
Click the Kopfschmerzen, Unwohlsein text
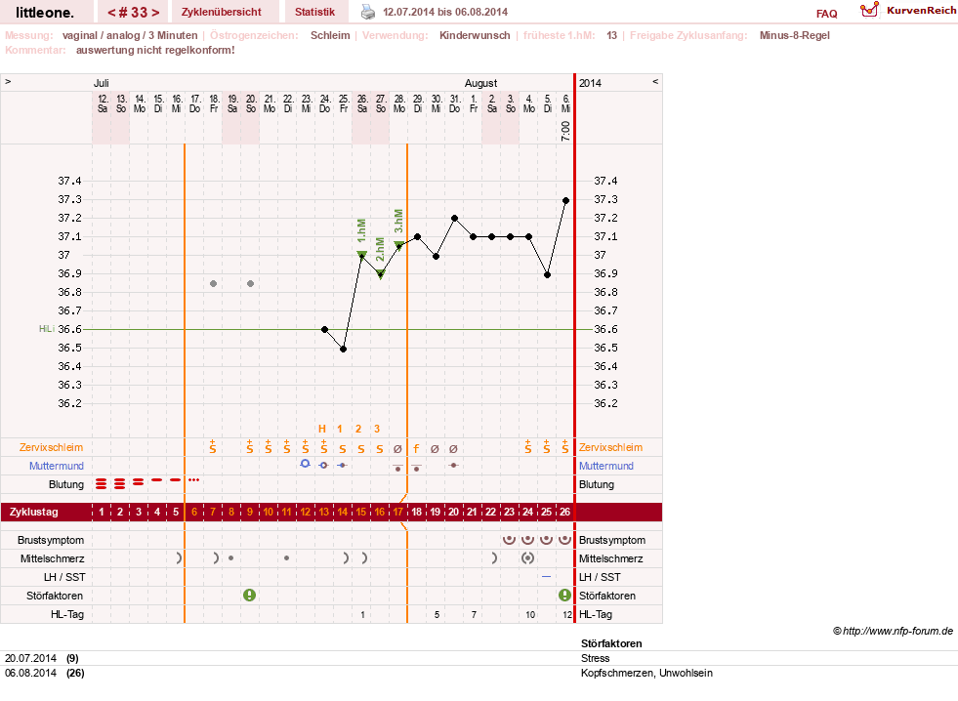(646, 673)
